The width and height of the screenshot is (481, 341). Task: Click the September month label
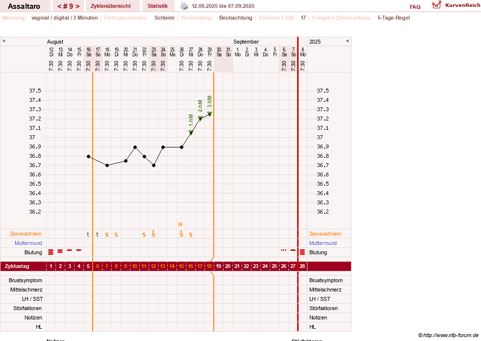246,42
